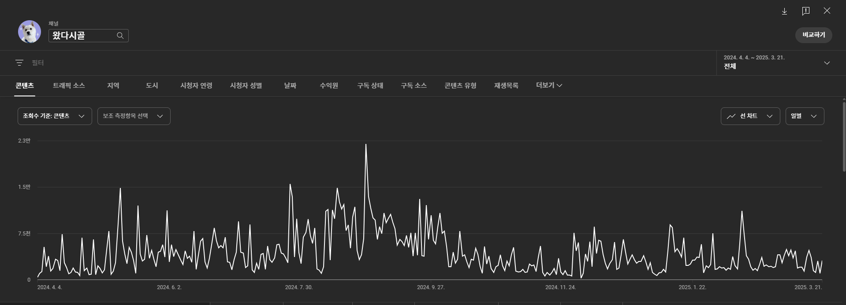Screen dimensions: 846x305
Task: Close the advanced analytics view
Action: point(827,11)
